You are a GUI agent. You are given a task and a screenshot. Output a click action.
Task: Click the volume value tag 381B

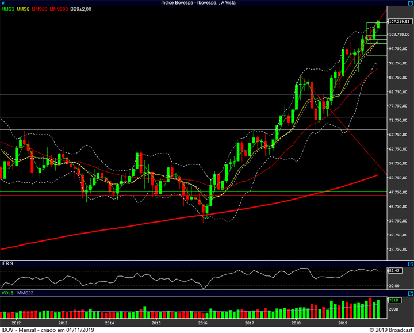394,300
